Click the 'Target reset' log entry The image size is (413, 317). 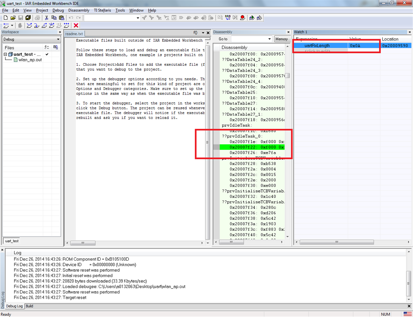50,298
